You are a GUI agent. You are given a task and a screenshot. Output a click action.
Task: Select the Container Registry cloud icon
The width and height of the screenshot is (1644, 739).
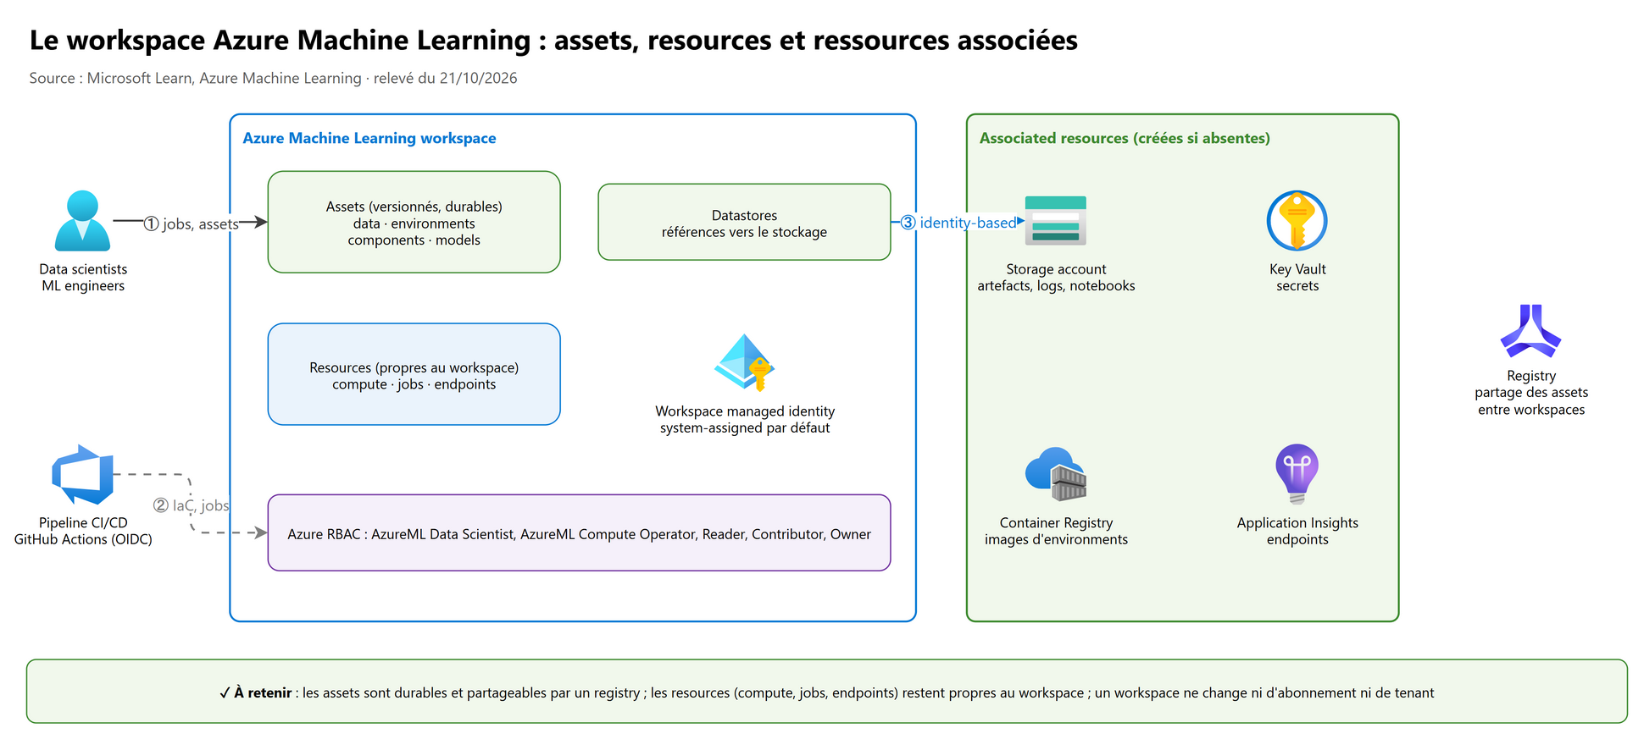coord(1056,474)
